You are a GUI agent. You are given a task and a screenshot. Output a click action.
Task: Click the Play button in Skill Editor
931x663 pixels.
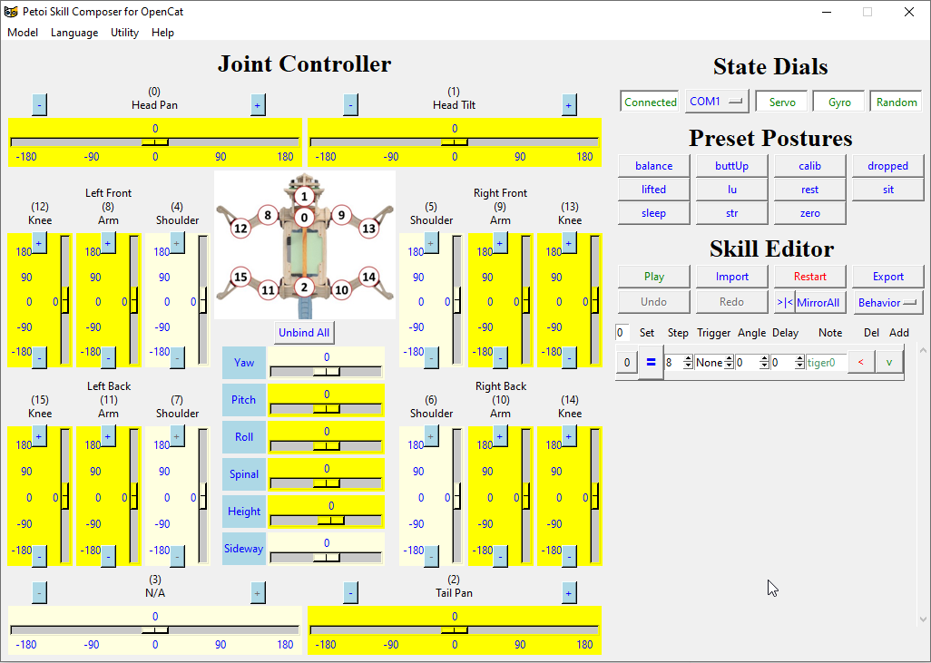coord(653,277)
